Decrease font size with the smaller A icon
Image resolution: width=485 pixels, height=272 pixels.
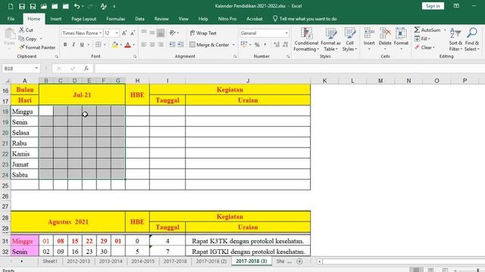(133, 33)
